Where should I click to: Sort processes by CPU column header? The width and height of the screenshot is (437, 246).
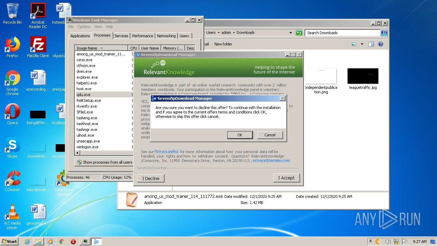click(x=133, y=48)
